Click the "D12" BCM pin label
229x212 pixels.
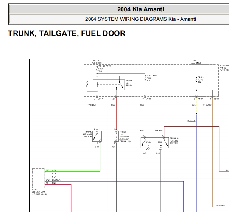pyautogui.click(x=47, y=180)
